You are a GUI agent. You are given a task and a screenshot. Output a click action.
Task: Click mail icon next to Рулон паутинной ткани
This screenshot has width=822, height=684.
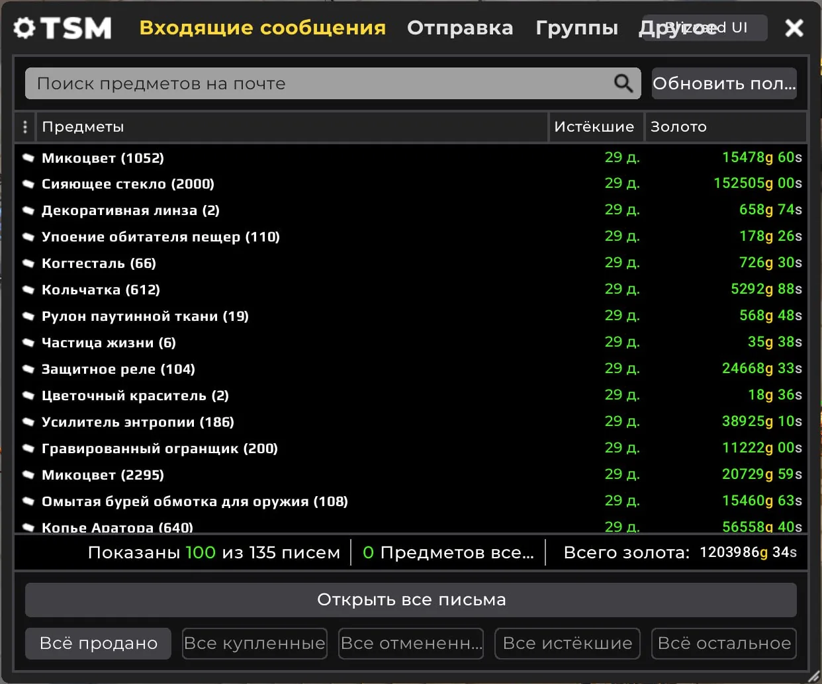coord(28,316)
